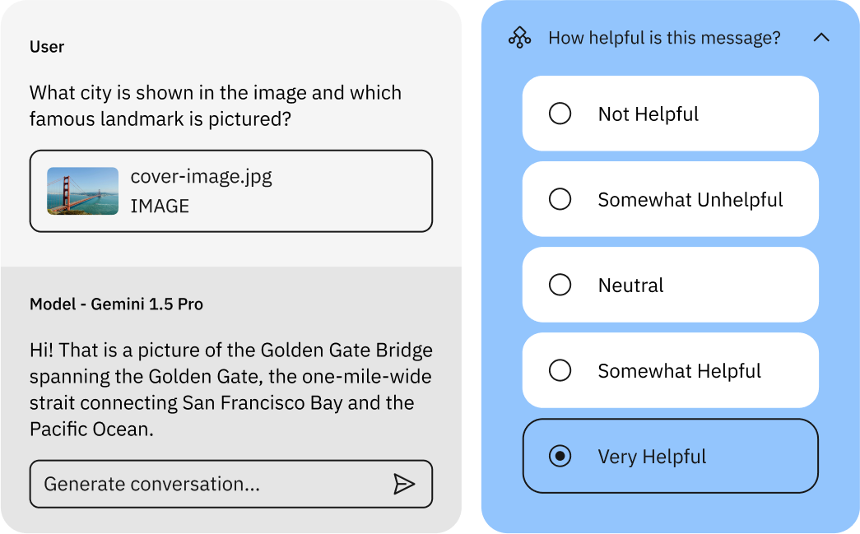Click the Golden Gate Bridge response text
860x534 pixels.
point(231,389)
